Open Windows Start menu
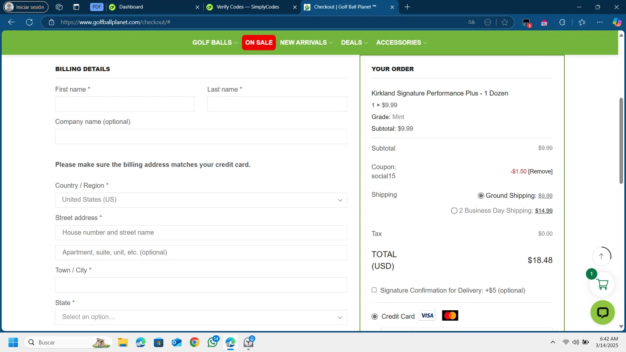Screen dimensions: 626x352 coord(13,342)
